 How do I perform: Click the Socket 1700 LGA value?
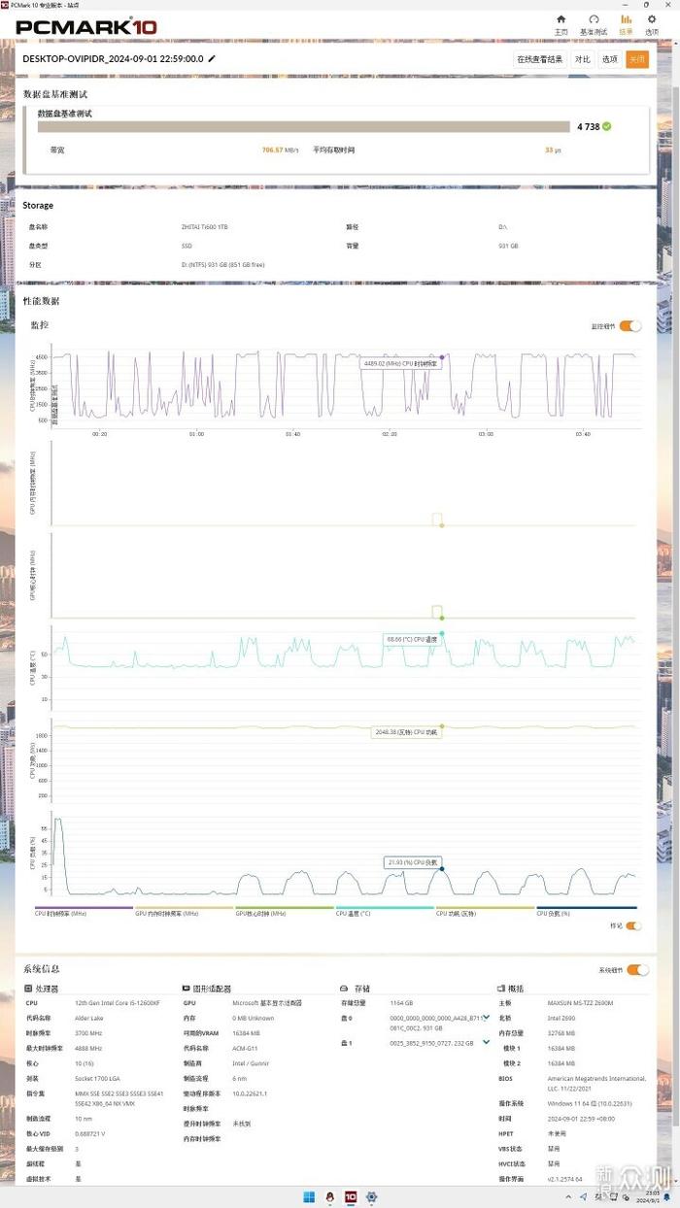[97, 1077]
